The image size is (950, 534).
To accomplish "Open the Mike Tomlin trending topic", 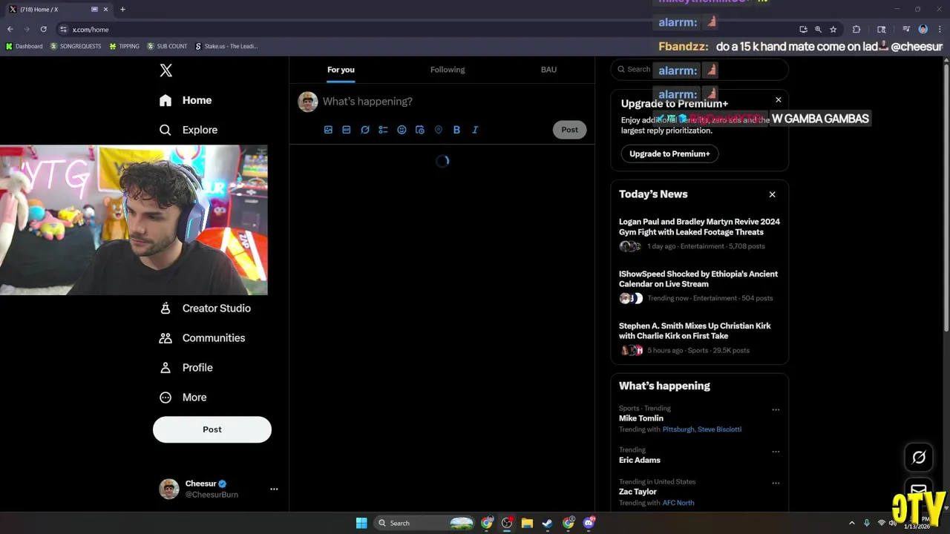I will point(641,418).
